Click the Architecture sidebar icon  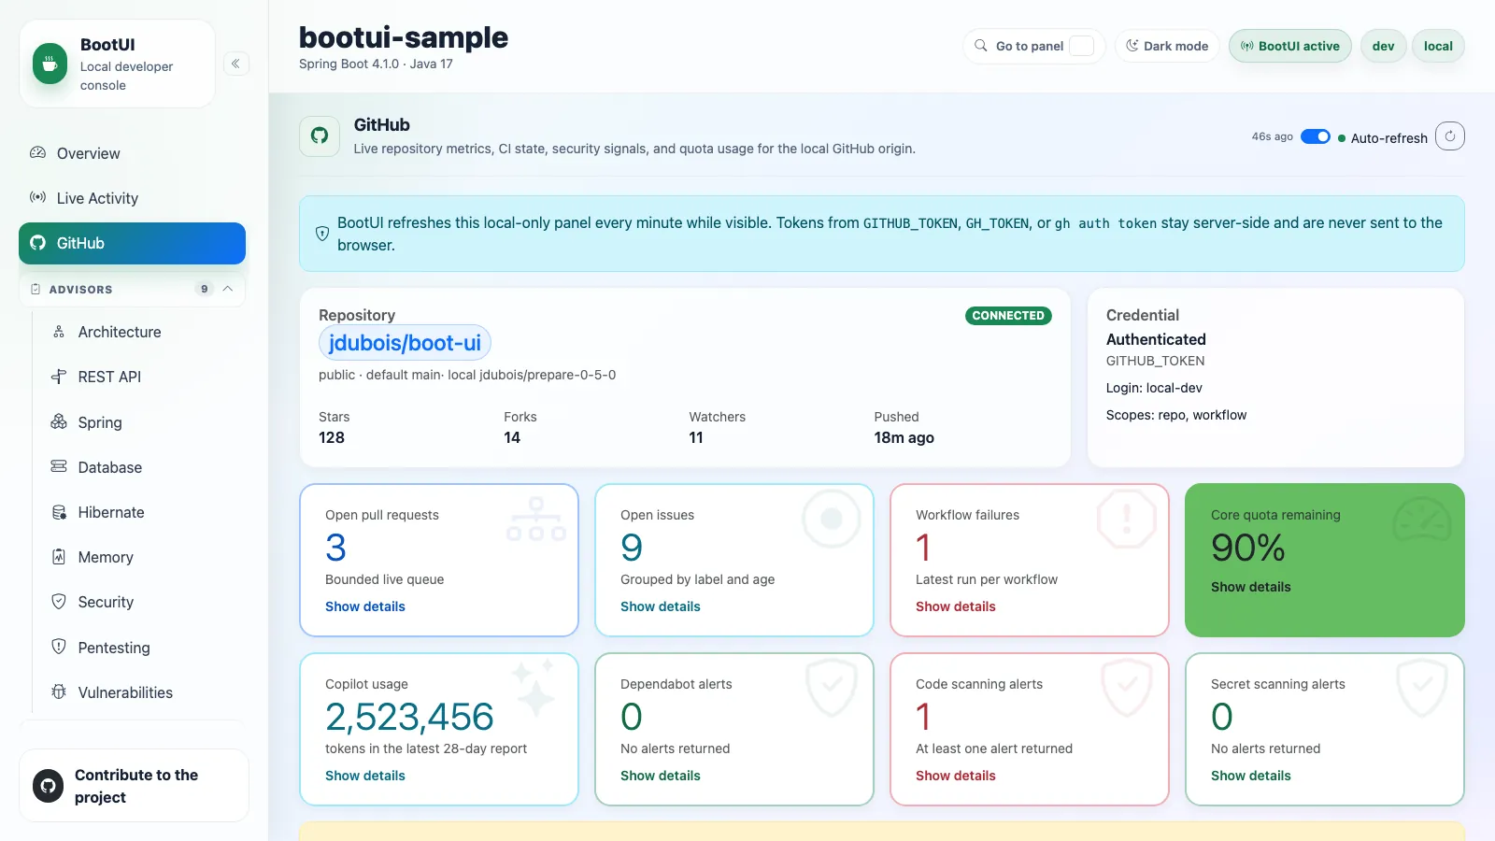pyautogui.click(x=59, y=332)
